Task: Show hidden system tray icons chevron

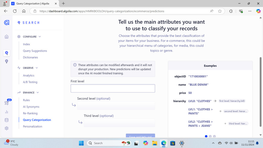Action: point(213,143)
